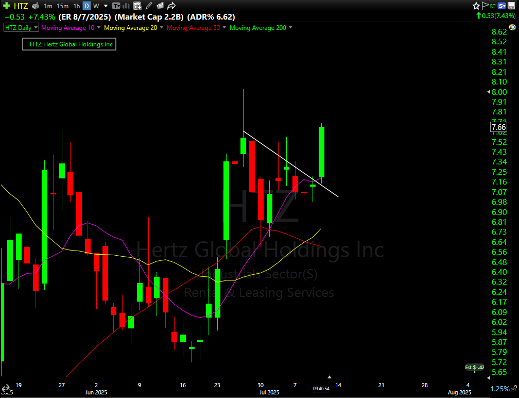Screen dimensions: 519x398
Task: Switch chart to 1m timeframe
Action: (x=48, y=6)
